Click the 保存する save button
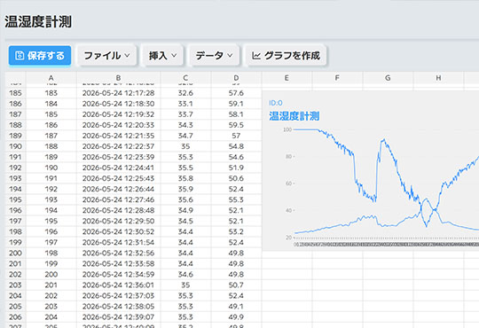The height and width of the screenshot is (328, 479). point(40,56)
